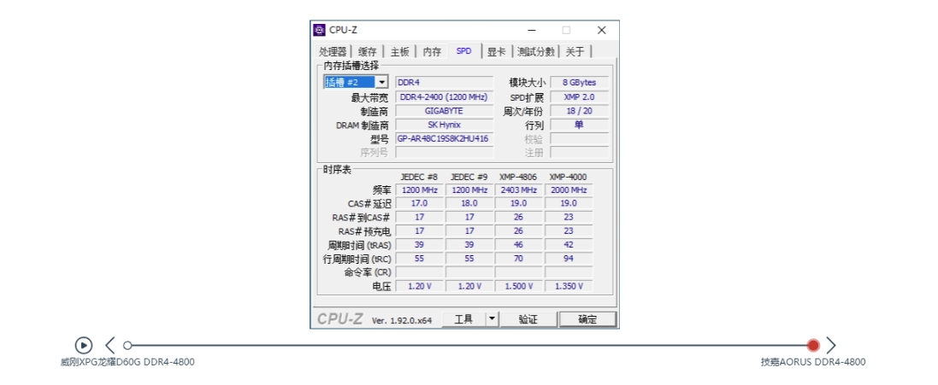Select the white XPG D60G timeline marker
The width and height of the screenshot is (938, 385).
pos(127,345)
